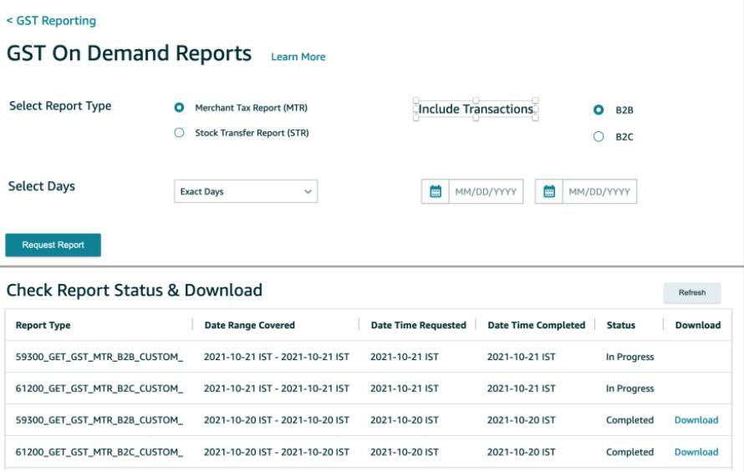Click the Request Report button
Image resolution: width=744 pixels, height=472 pixels.
54,246
